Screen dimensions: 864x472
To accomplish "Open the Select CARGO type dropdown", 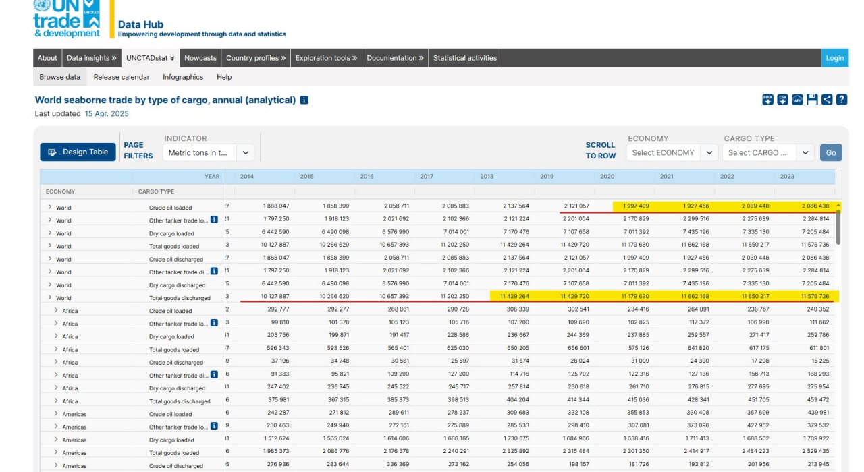I will [768, 152].
